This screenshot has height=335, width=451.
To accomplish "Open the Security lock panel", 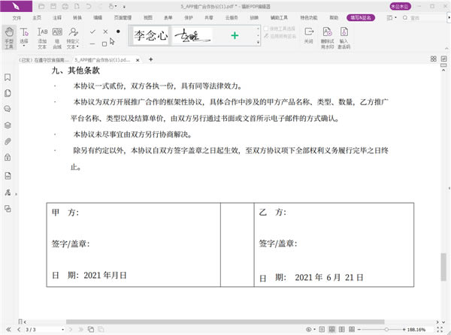I will pos(8,157).
